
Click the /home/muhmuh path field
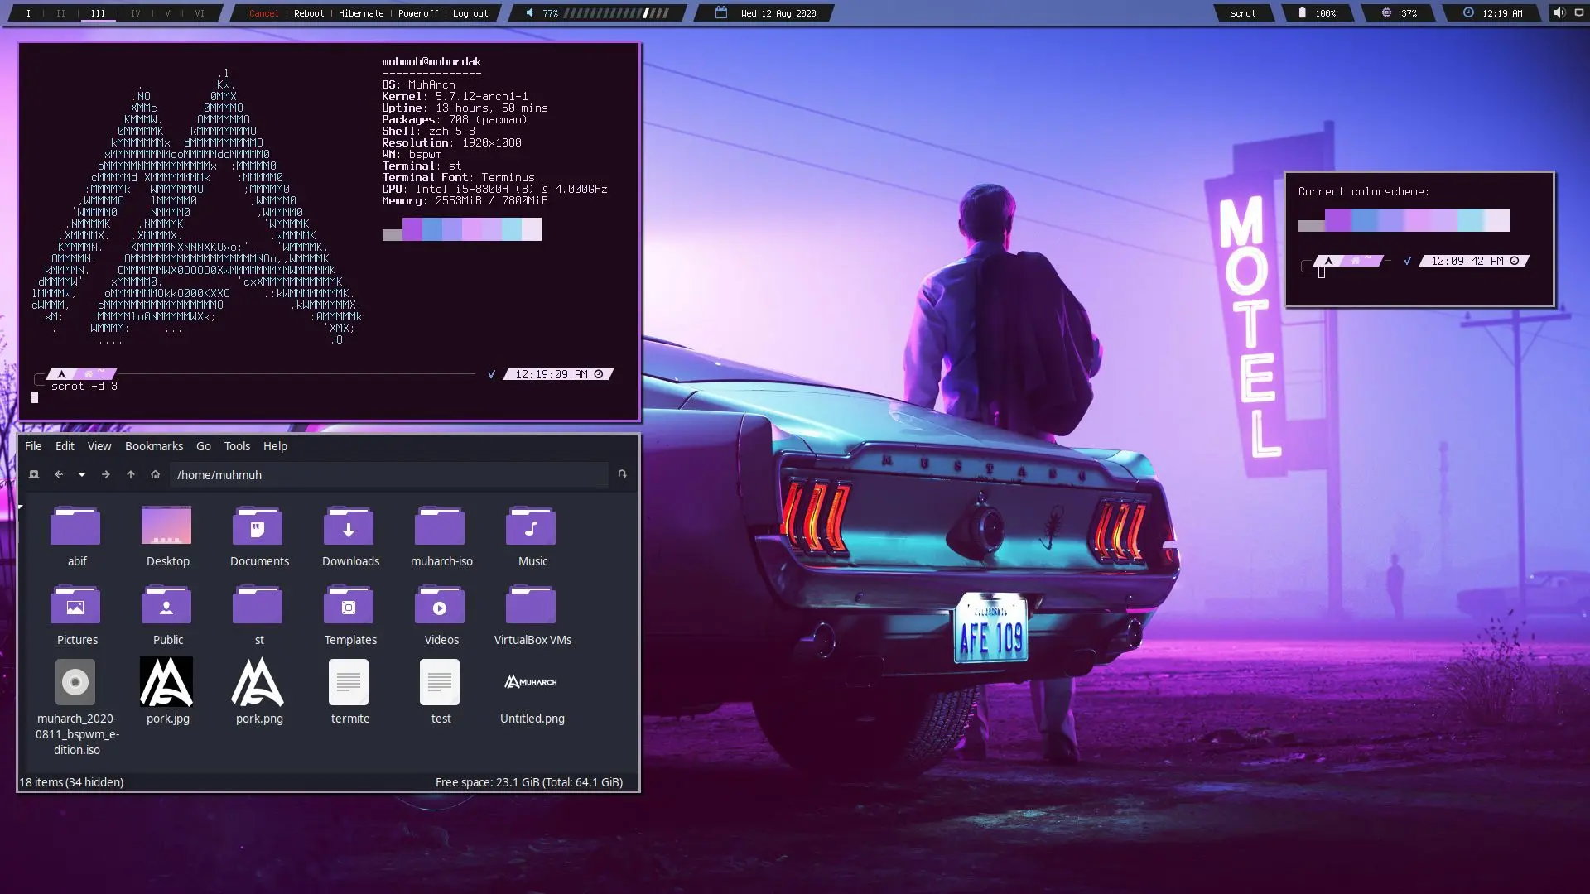[x=389, y=474]
